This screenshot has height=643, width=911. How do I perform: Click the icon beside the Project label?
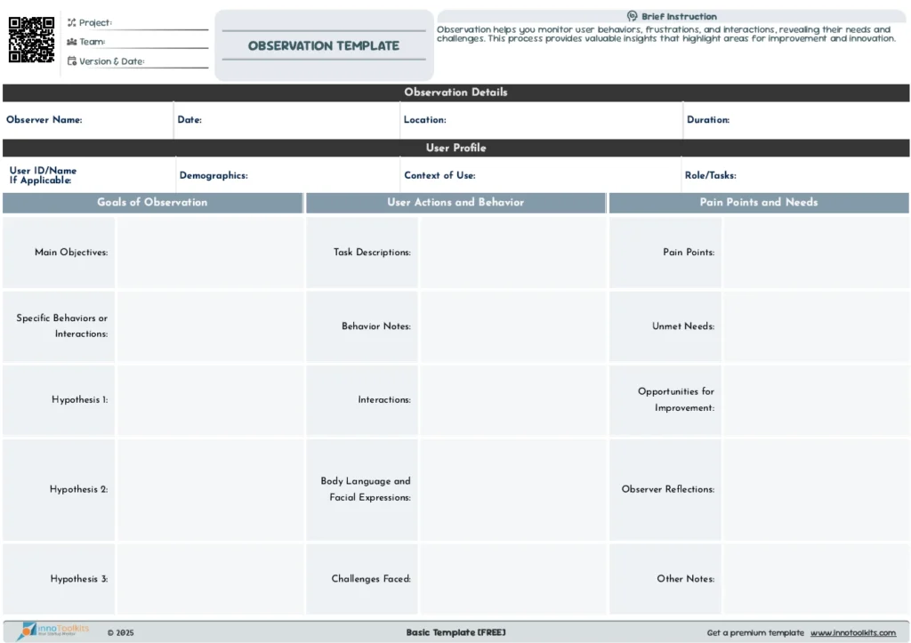pyautogui.click(x=72, y=23)
